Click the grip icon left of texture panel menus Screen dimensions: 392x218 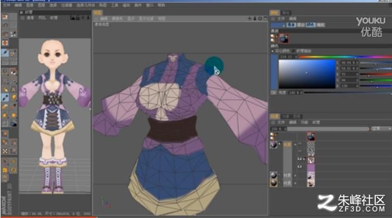(x=22, y=18)
